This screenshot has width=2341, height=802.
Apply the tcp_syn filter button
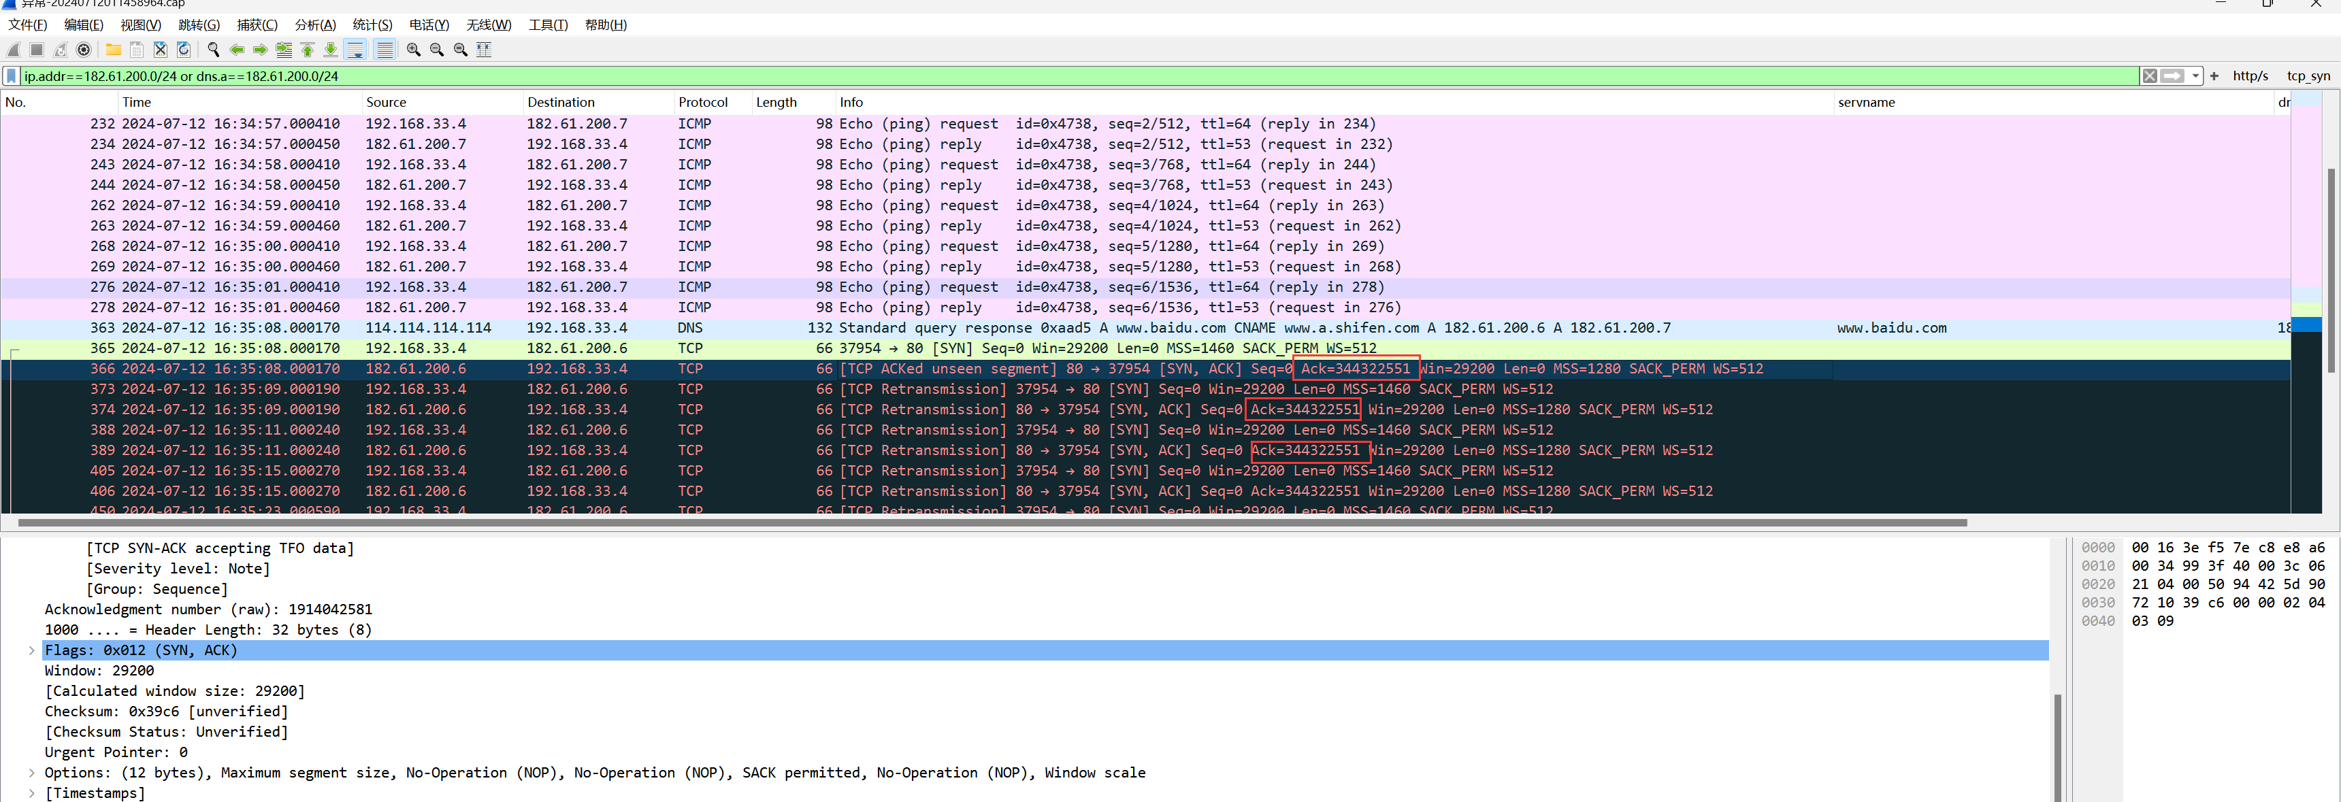pos(2308,76)
